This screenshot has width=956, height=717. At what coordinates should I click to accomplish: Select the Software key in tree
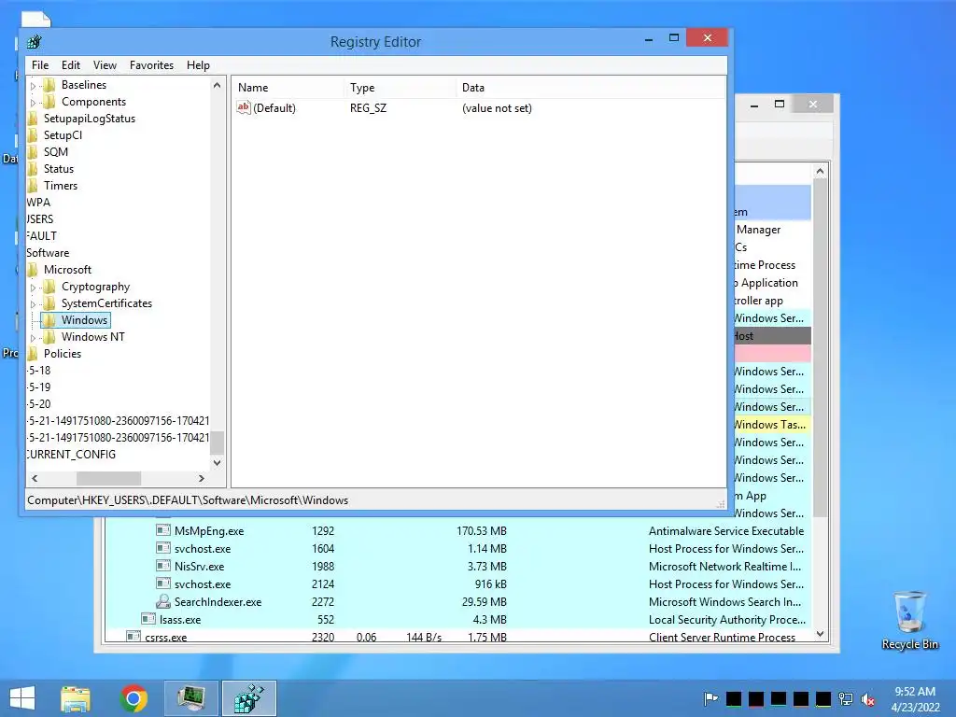[48, 253]
